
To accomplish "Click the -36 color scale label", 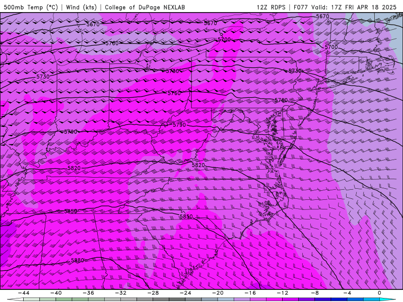I will pyautogui.click(x=88, y=293).
